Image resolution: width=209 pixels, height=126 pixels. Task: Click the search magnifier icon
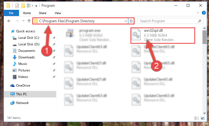click(199, 21)
